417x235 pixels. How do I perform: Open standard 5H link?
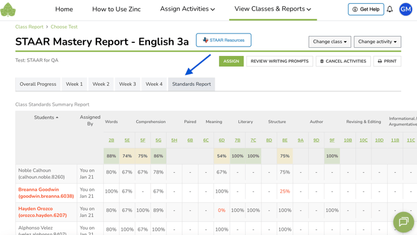coord(174,141)
